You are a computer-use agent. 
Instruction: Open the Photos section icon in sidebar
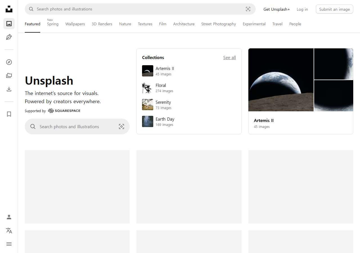pos(9,24)
